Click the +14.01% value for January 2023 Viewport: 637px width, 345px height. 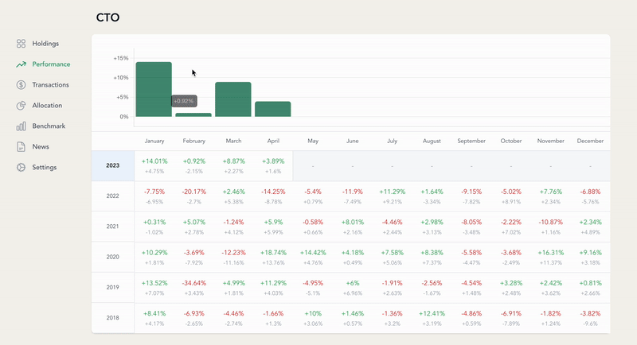pos(154,161)
